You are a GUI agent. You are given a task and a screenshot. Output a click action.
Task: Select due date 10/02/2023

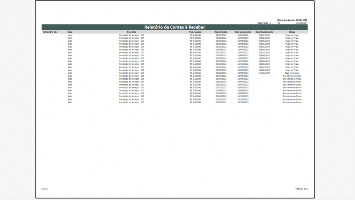pyautogui.click(x=243, y=73)
